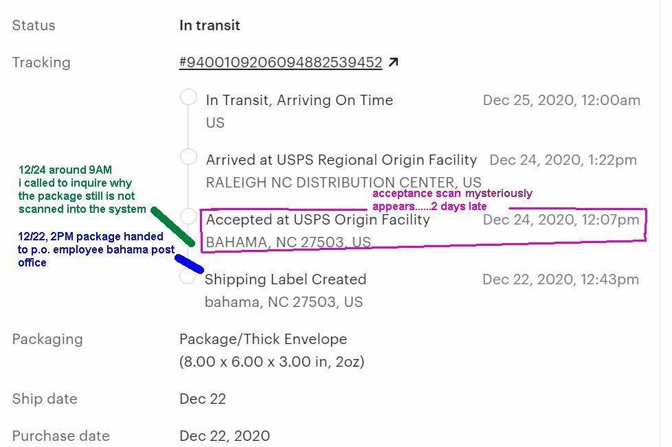Click the Dec 25, 2020, 12:00am timestamp
This screenshot has height=447, width=672.
[561, 100]
